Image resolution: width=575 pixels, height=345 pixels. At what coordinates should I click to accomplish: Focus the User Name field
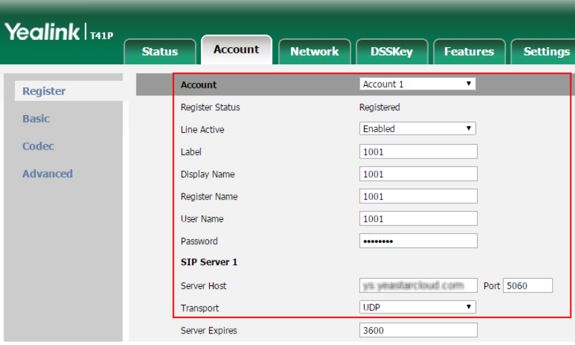pyautogui.click(x=418, y=219)
